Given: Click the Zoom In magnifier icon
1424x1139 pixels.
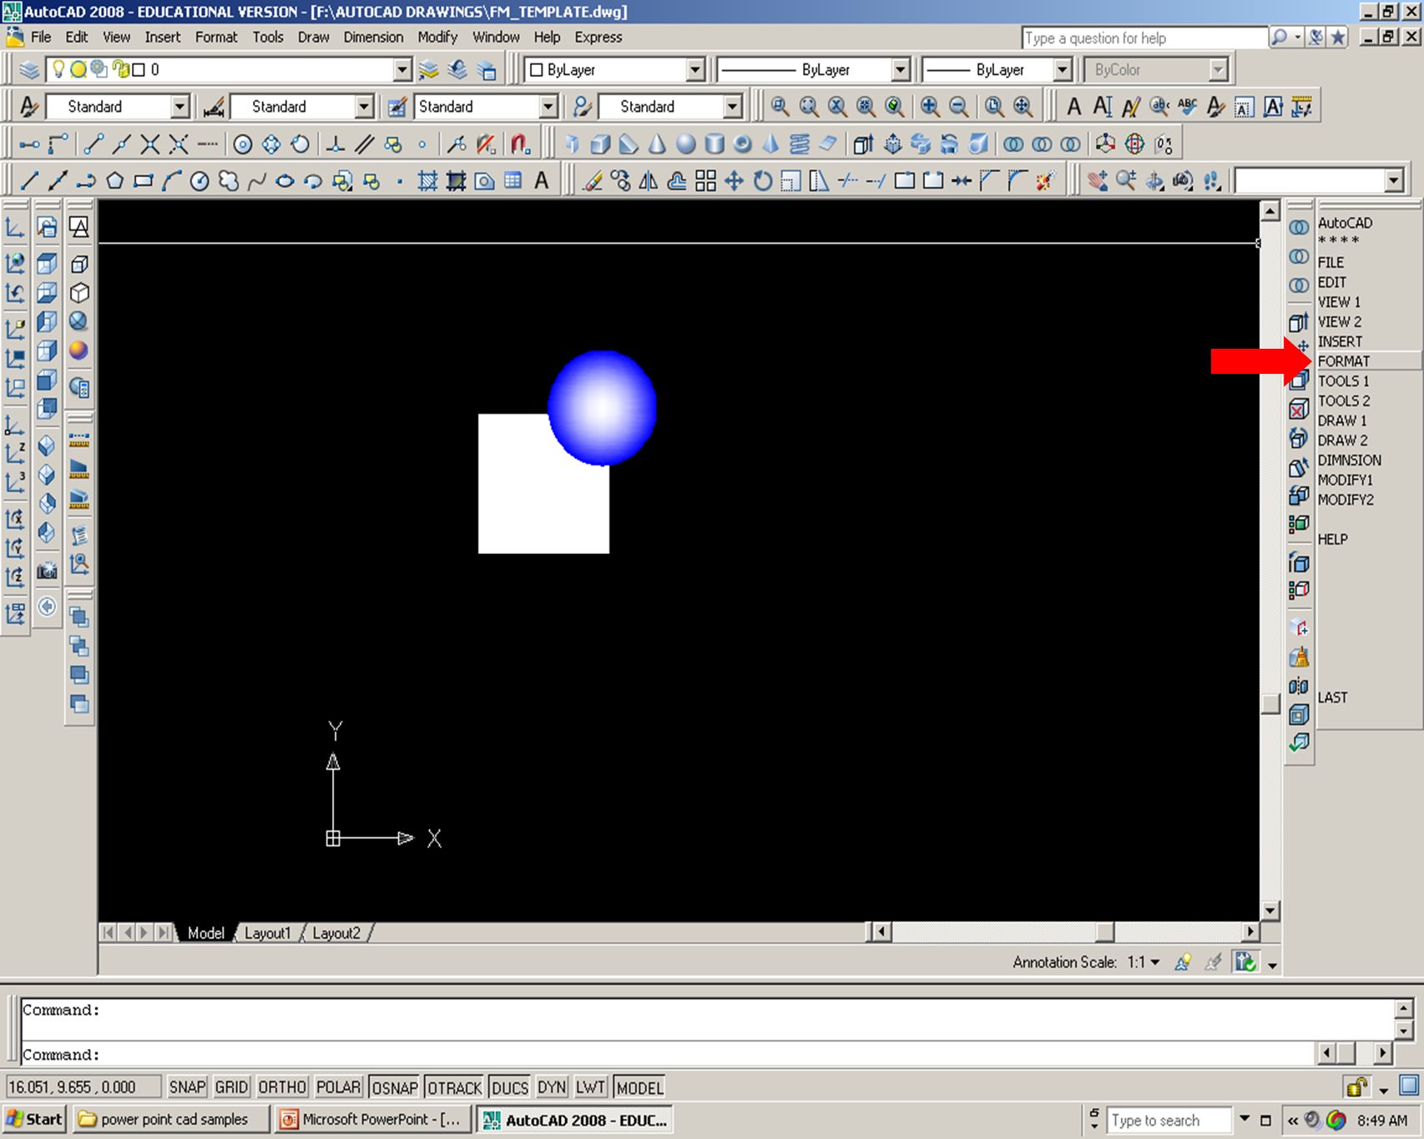Looking at the screenshot, I should 930,106.
